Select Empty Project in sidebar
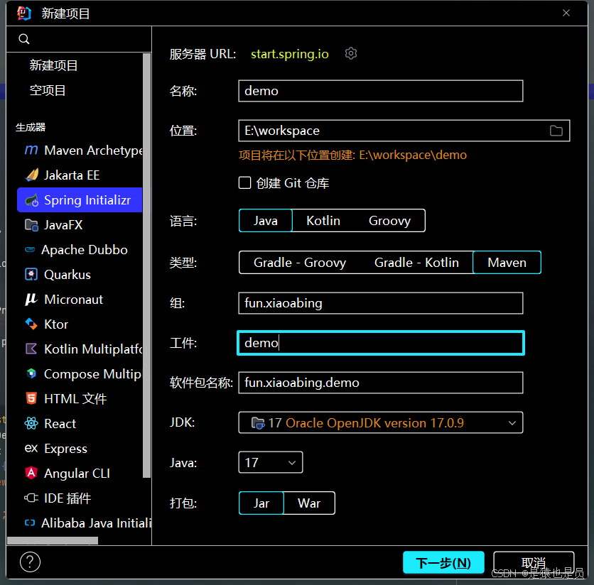The width and height of the screenshot is (594, 585). [x=48, y=90]
